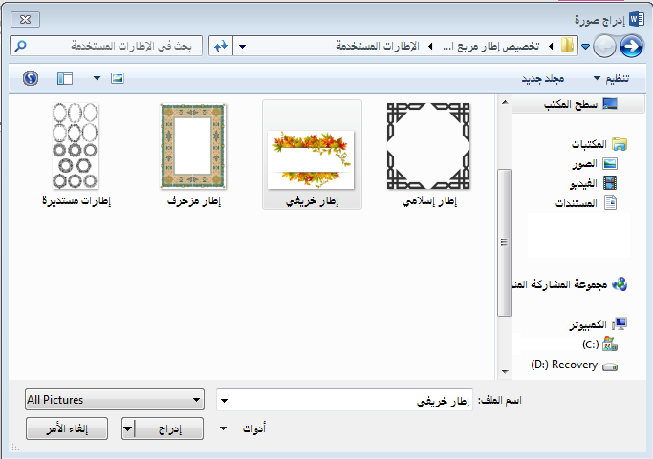Toggle the preview pane icon
The width and height of the screenshot is (653, 459).
(65, 77)
